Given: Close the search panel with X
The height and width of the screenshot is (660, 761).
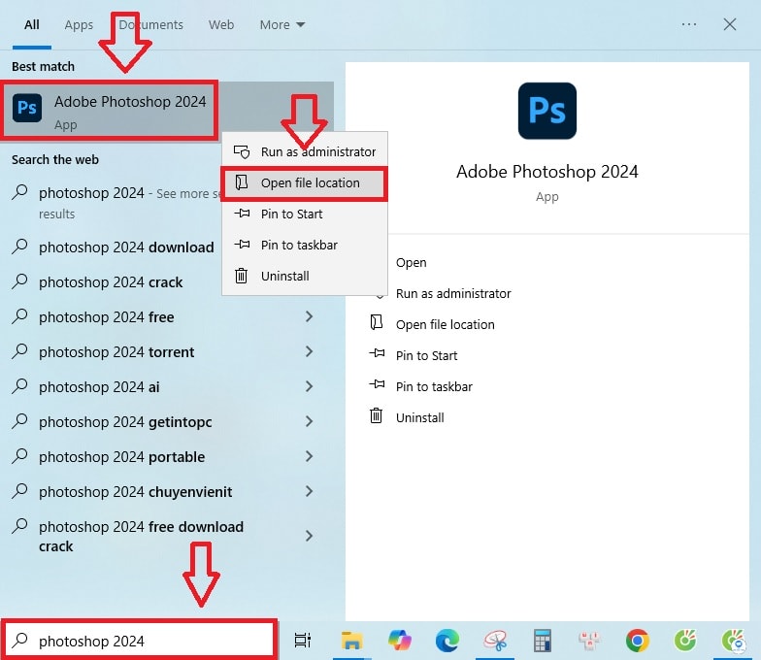Looking at the screenshot, I should [x=730, y=24].
